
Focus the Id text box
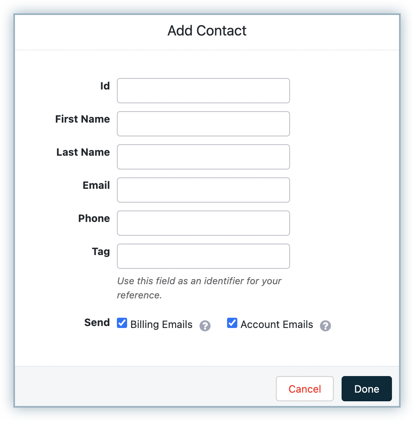pyautogui.click(x=203, y=91)
